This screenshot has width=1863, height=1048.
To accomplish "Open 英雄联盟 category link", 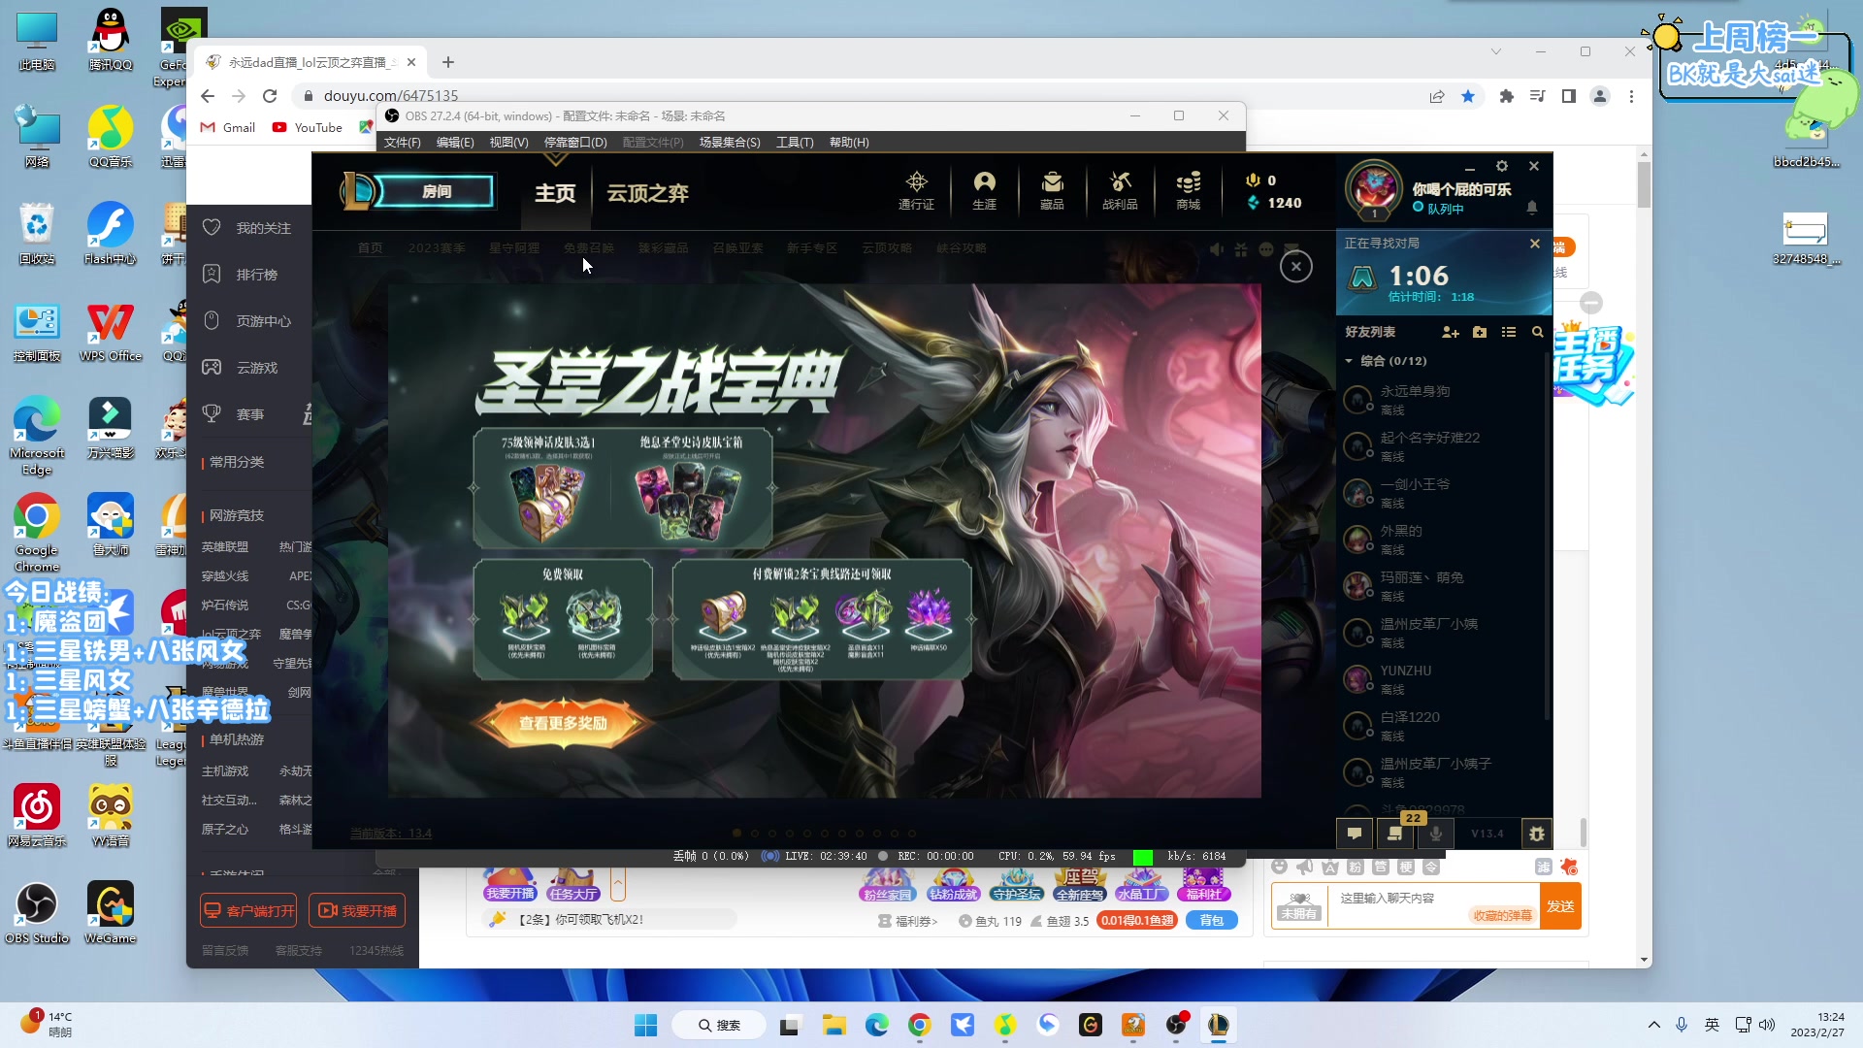I will click(224, 547).
